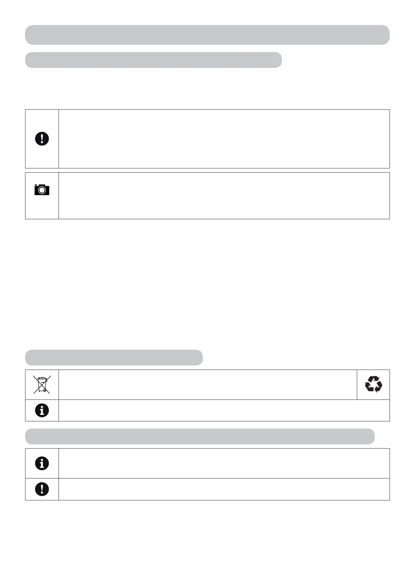Viewport: 415px width, 586px height.
Task: Click the info icon above the bottom exclamation icon
Action: coord(42,463)
